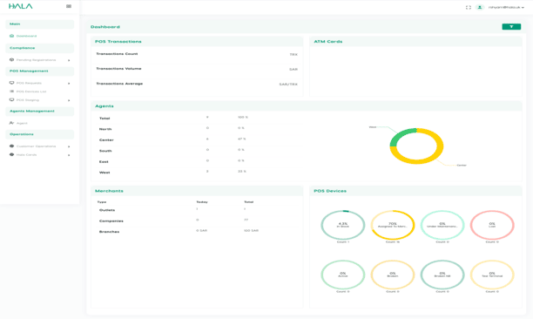Click the In Stock 4.3% gauge

(x=342, y=225)
